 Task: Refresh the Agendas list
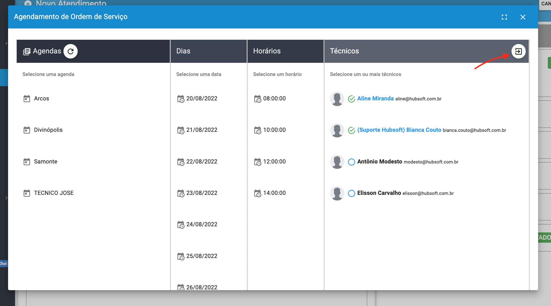(70, 51)
